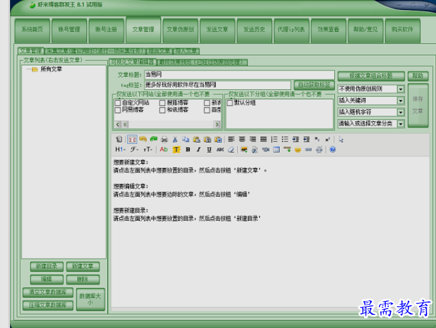This screenshot has height=328, width=436.
Task: Check the 自定义网站 checkbox
Action: [117, 103]
